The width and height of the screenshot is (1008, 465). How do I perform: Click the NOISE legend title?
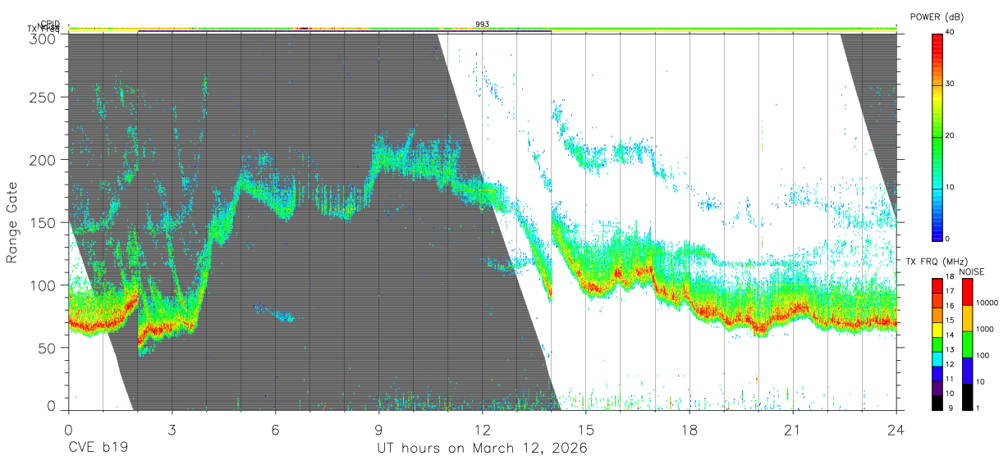point(973,271)
